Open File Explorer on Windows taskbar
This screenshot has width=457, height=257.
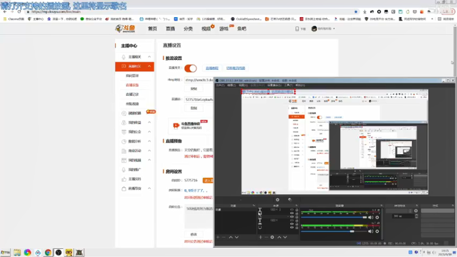(17, 252)
